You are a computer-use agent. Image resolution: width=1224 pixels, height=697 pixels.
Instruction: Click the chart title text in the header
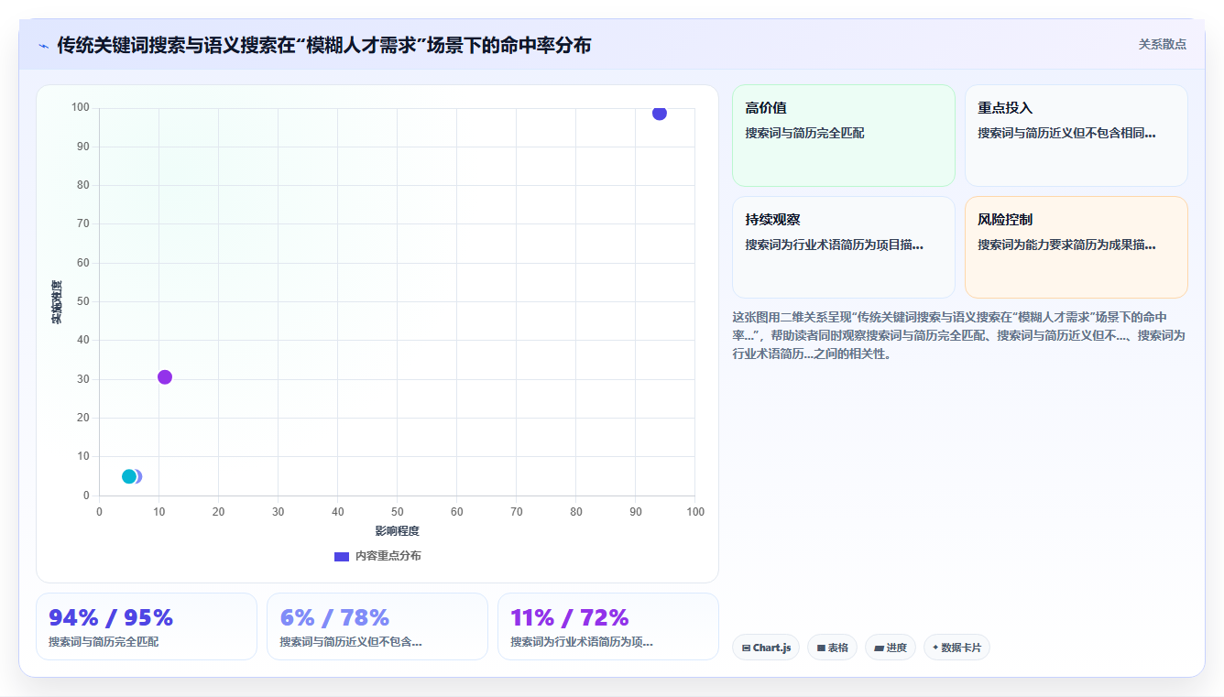click(323, 45)
